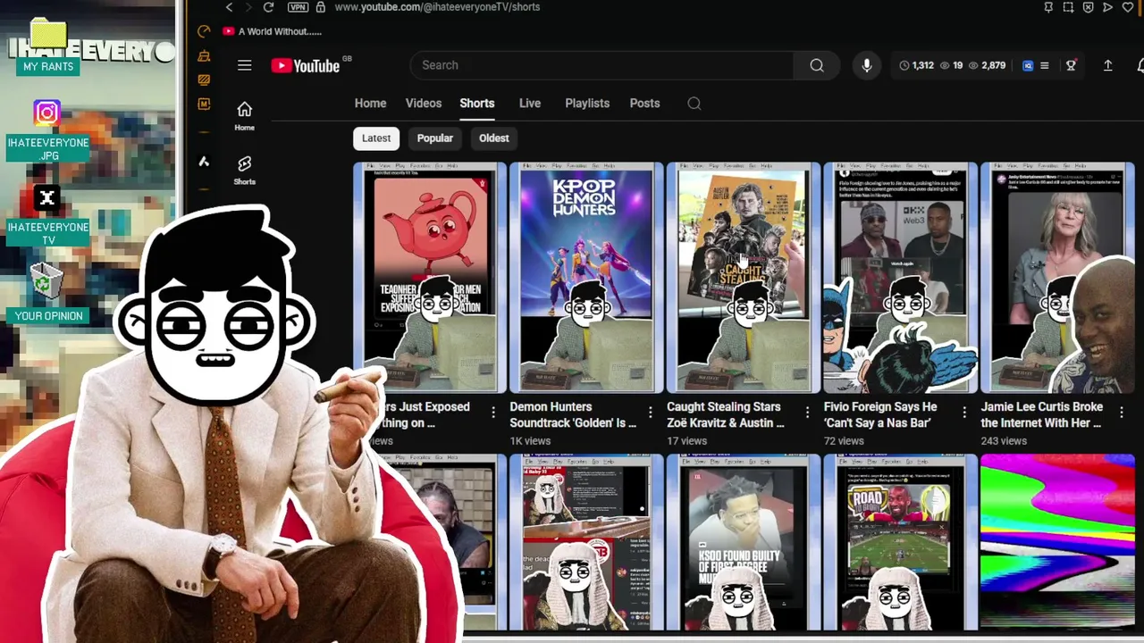Open YOUR OPINION recycle bin icon
1144x643 pixels.
48,292
